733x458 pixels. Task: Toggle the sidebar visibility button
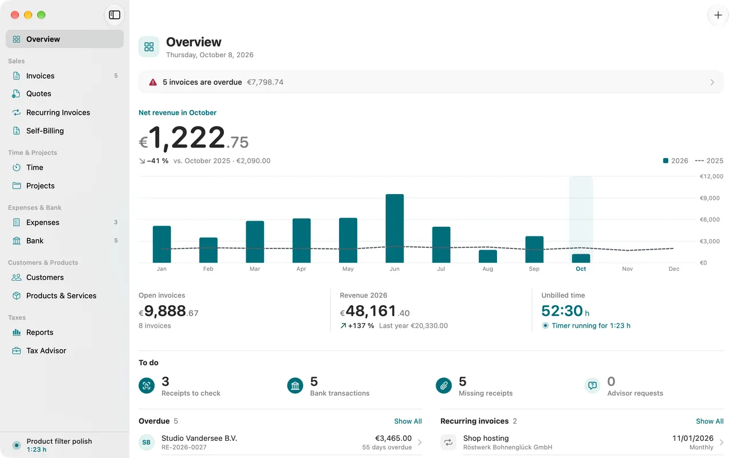(x=115, y=15)
